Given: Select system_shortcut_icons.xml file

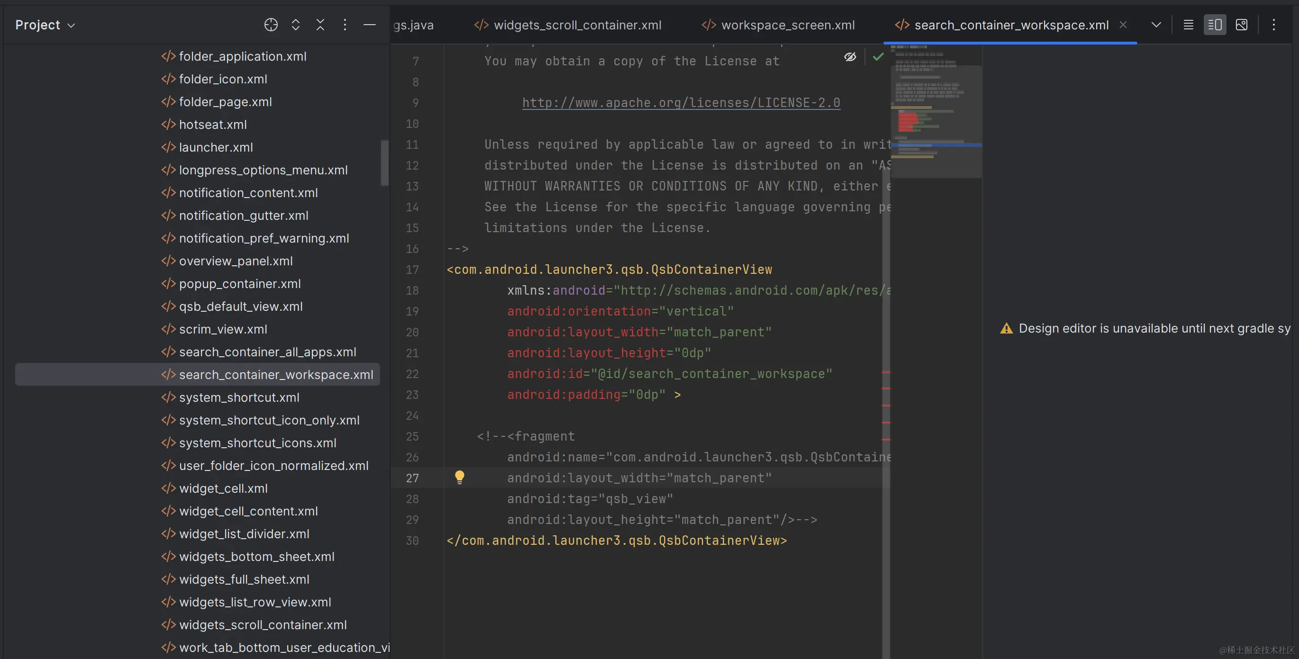Looking at the screenshot, I should pos(249,442).
